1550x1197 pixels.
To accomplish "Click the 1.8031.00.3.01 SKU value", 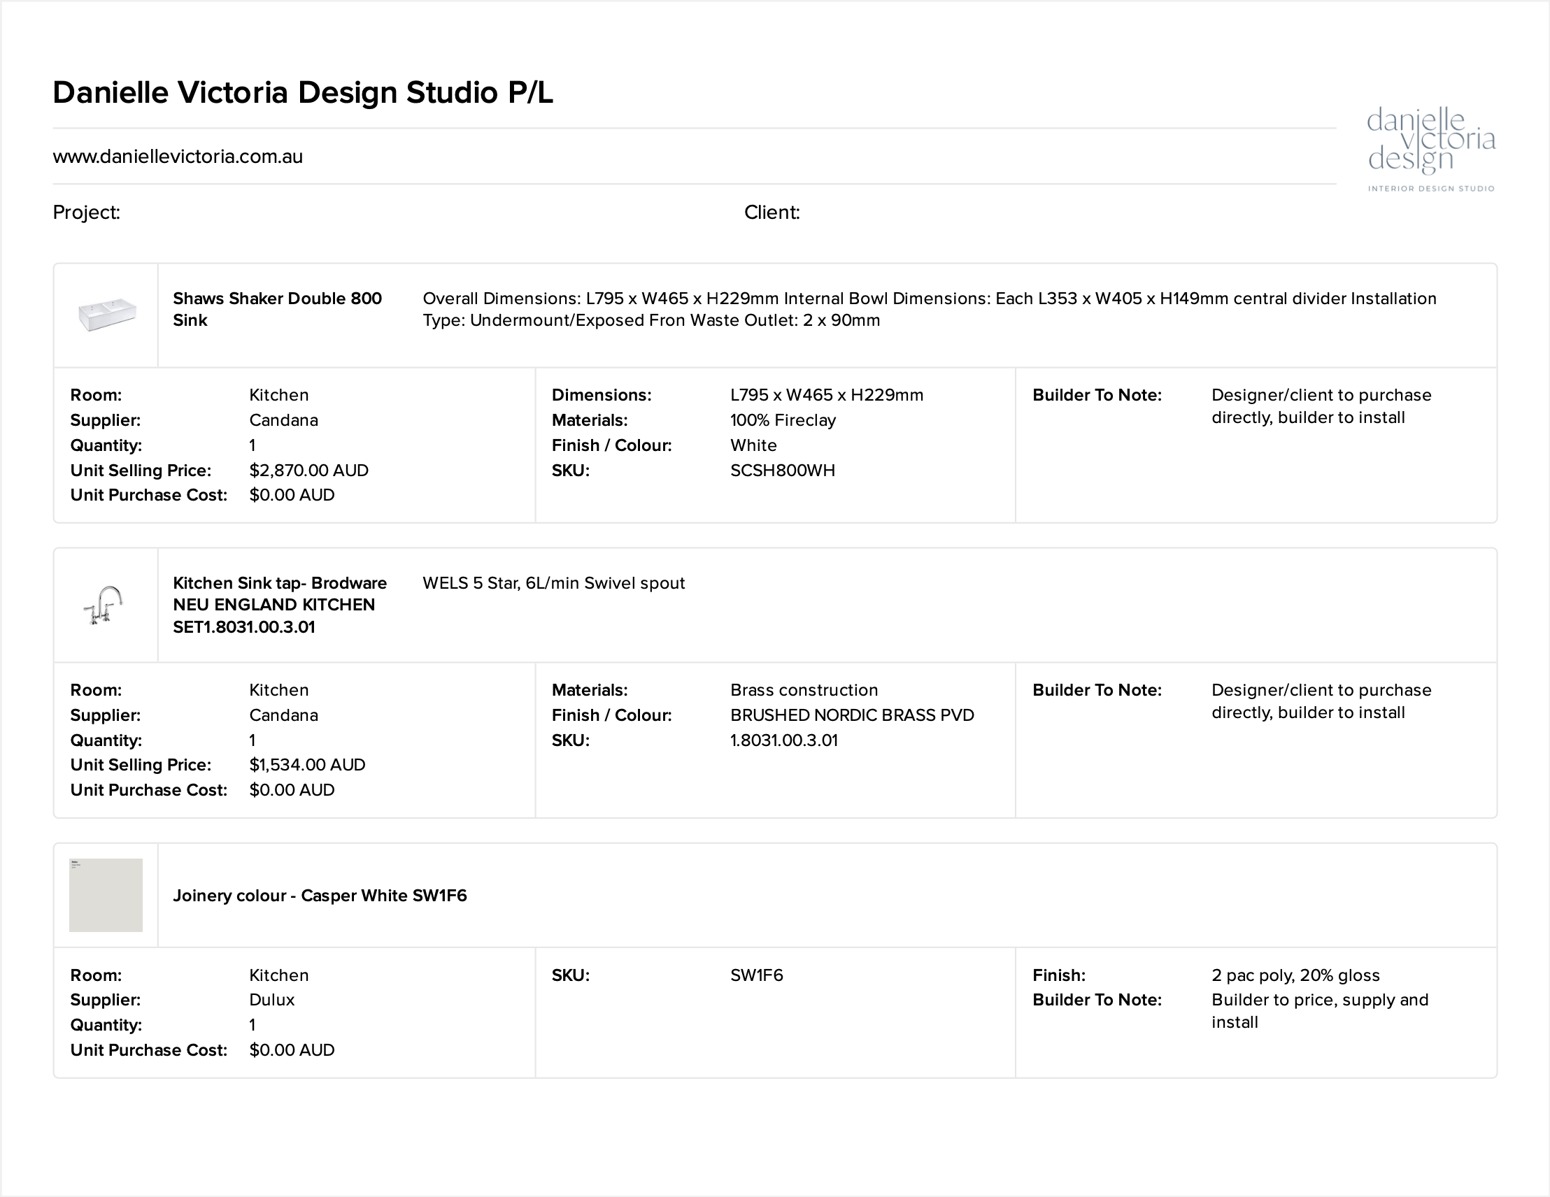I will pos(784,740).
